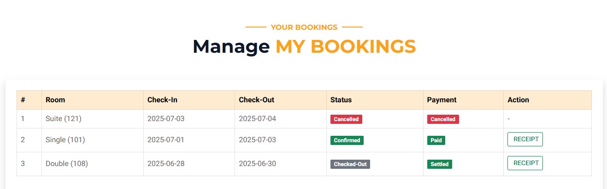Click the Status column header
607x189 pixels.
341,100
